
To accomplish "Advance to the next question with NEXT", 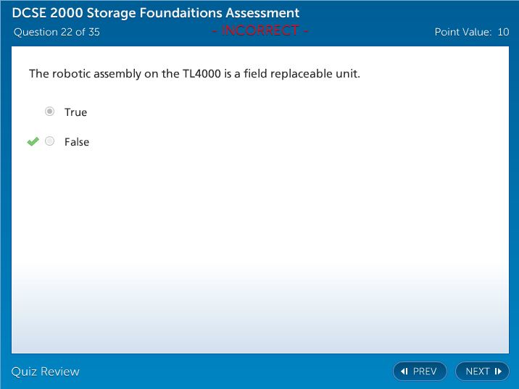I will point(482,372).
